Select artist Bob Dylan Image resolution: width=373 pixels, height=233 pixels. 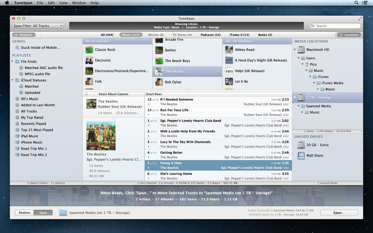click(187, 82)
